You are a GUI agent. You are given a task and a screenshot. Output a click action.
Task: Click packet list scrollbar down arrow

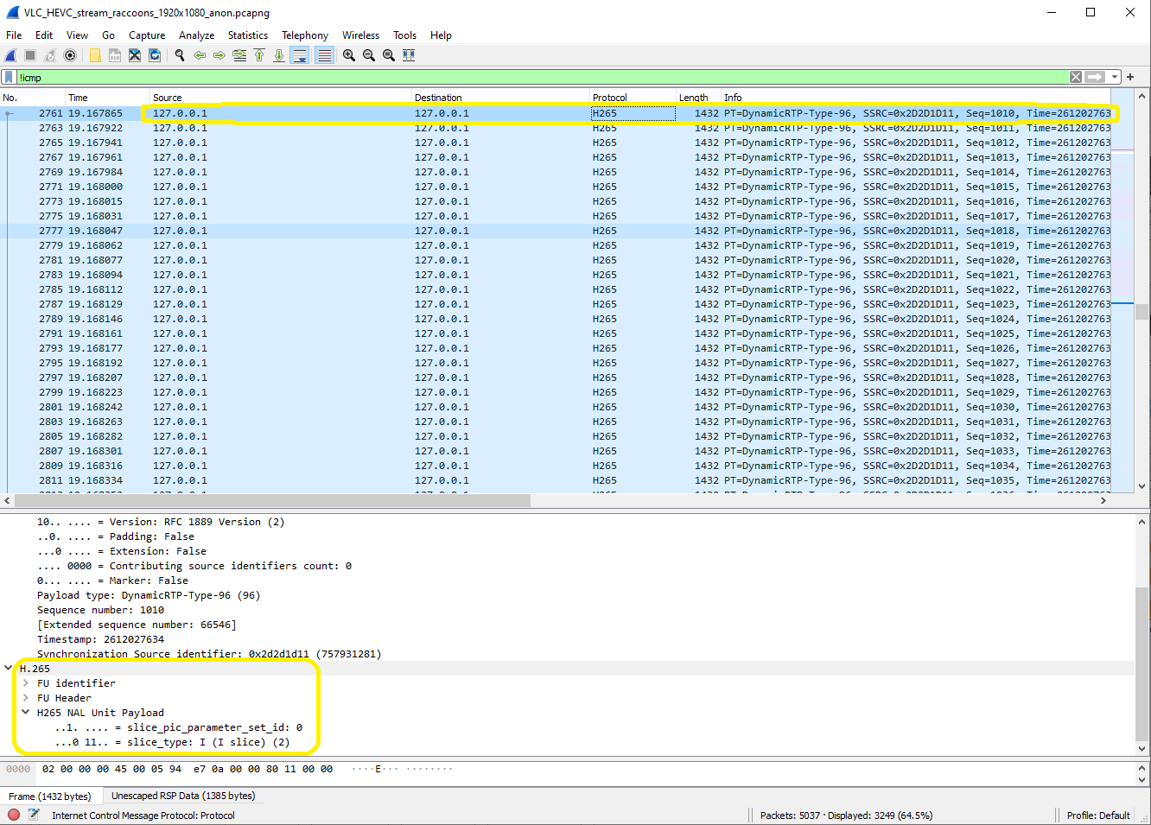coord(1142,486)
